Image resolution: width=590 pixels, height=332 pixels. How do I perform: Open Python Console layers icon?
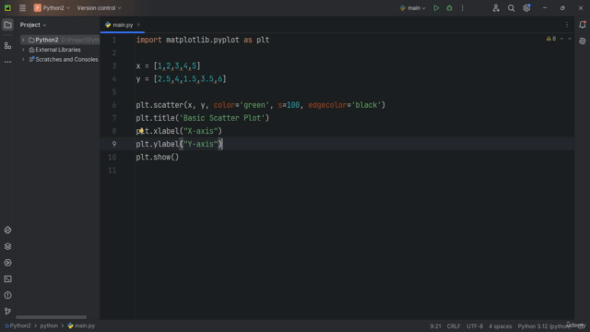(x=7, y=246)
